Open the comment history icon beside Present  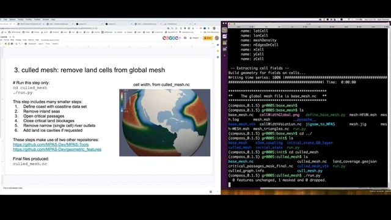coord(185,38)
